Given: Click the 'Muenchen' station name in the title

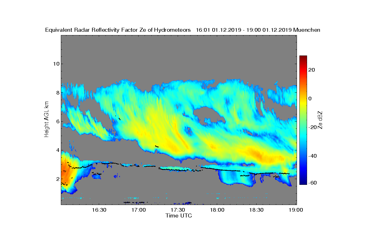Looking at the screenshot, I should click(x=307, y=30).
